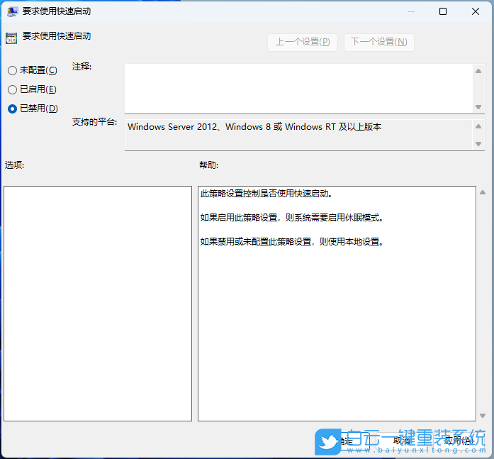Click the help text 此策略设置控制是否使用快速启动
Screen dimensions: 494x459
click(266, 193)
